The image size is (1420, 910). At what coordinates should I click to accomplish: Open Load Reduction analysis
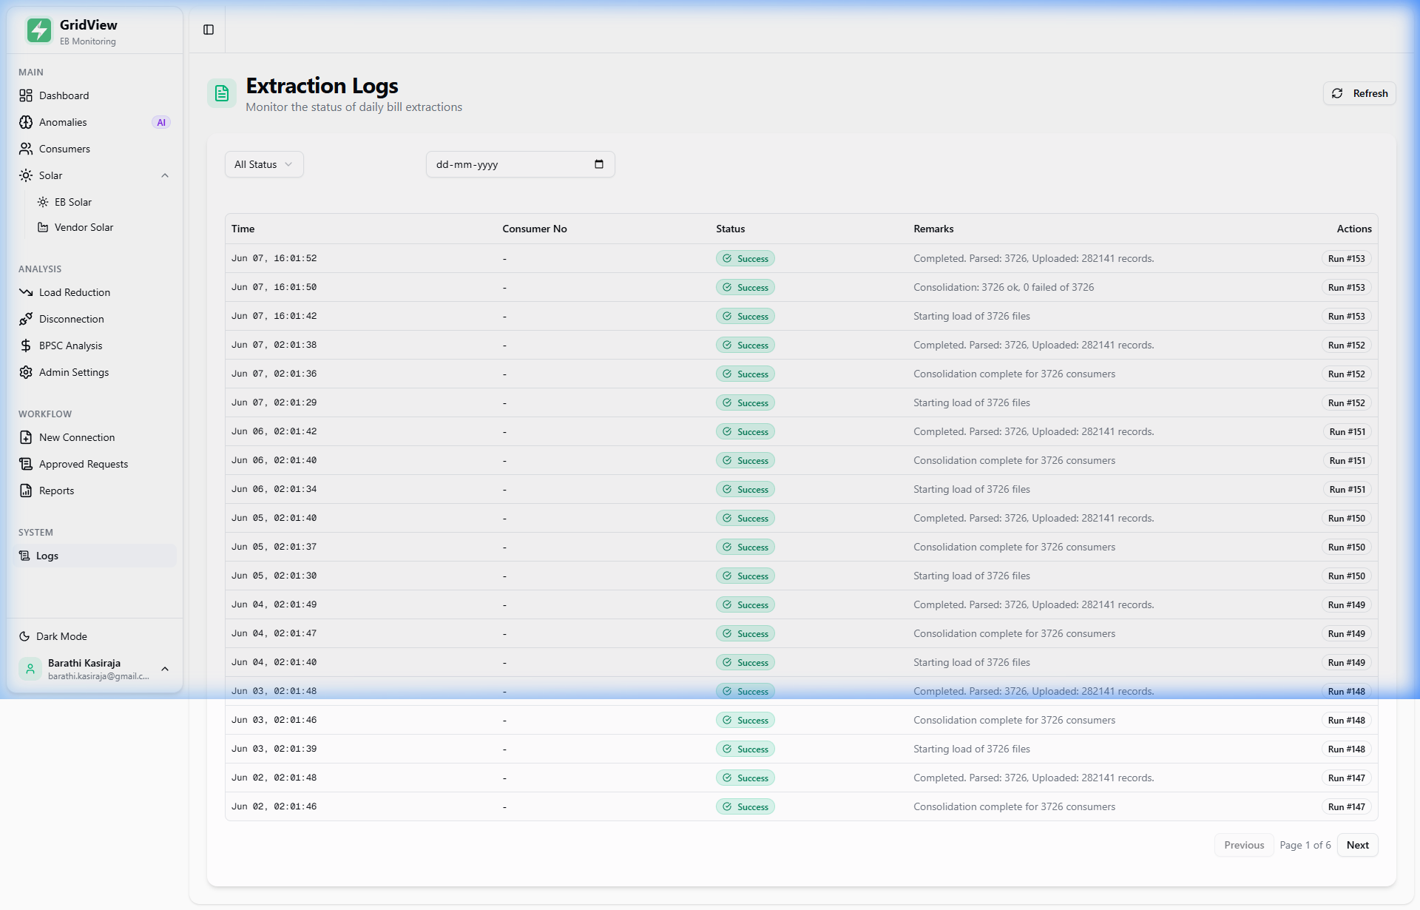95,292
